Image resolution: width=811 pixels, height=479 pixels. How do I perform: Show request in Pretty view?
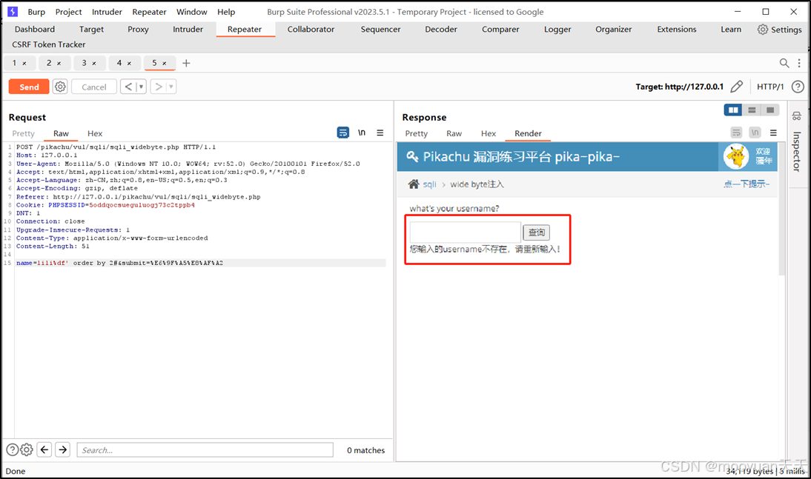click(x=23, y=133)
